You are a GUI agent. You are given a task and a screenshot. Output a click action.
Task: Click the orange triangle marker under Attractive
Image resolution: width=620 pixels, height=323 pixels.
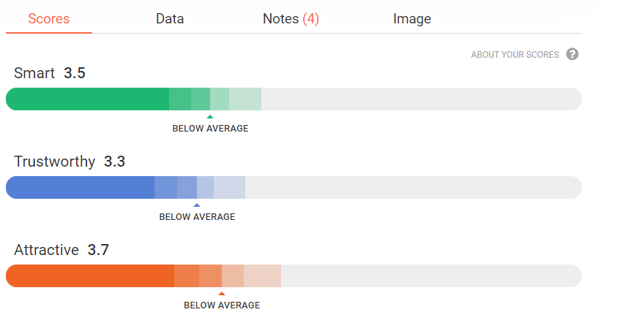pos(222,293)
